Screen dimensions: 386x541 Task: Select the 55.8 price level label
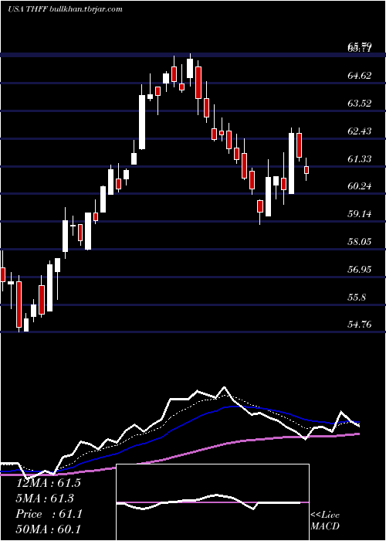coord(357,297)
